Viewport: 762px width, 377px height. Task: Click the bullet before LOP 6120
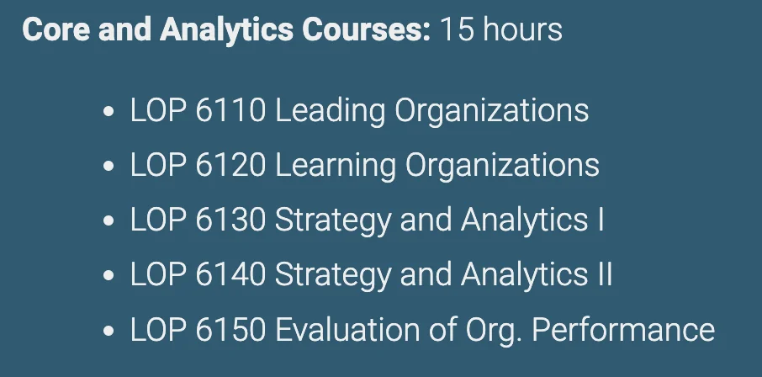click(108, 167)
